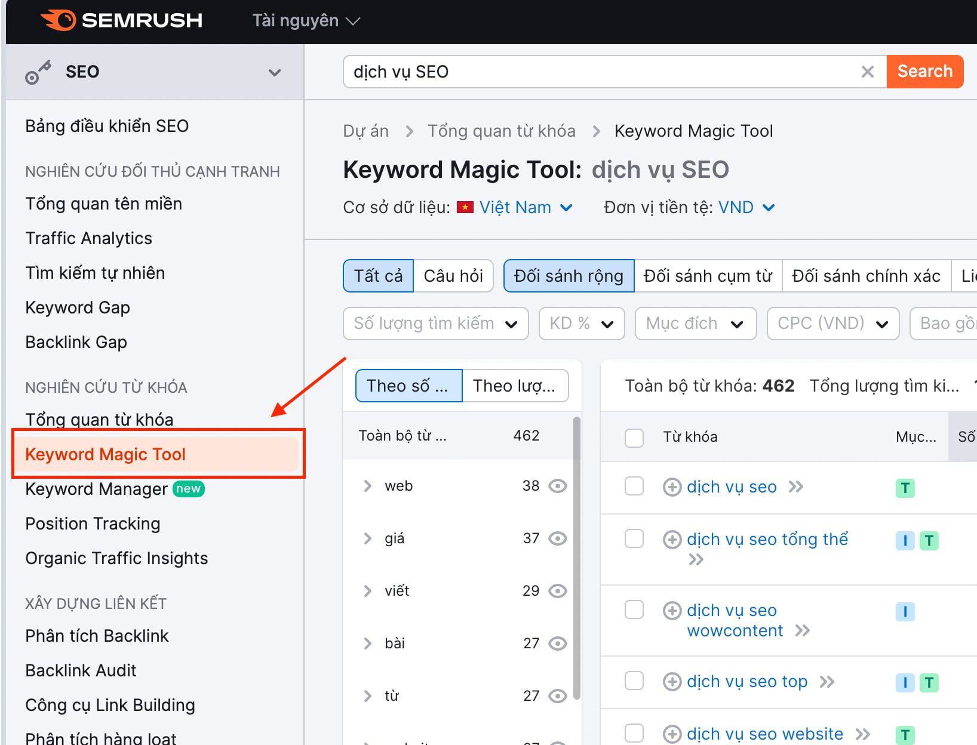Click the I badge for 'dịch vụ seo tổng thể'

click(x=905, y=541)
